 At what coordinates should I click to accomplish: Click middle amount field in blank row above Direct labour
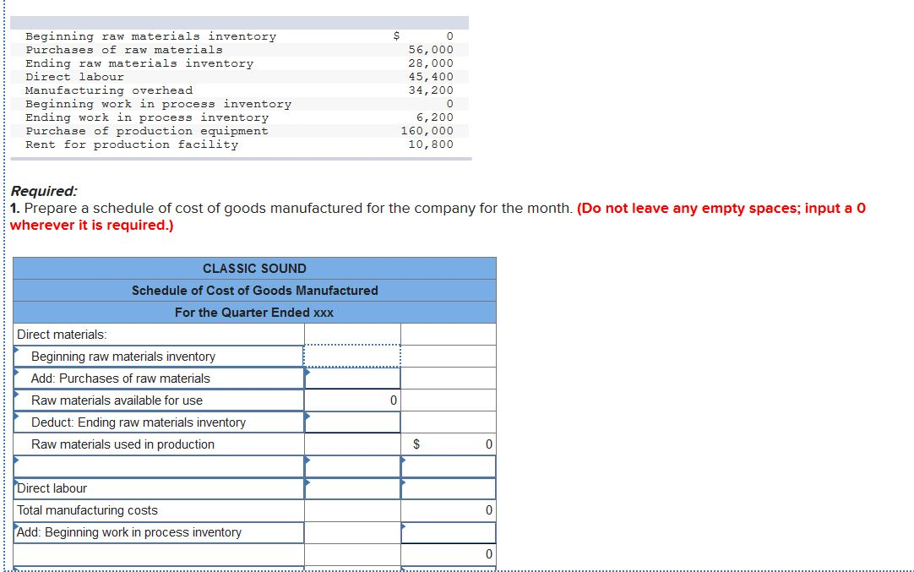[352, 466]
